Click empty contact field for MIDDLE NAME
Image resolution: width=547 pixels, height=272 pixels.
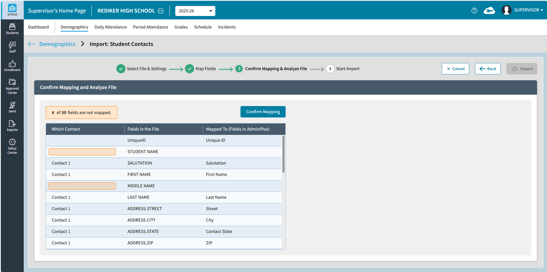click(x=82, y=186)
